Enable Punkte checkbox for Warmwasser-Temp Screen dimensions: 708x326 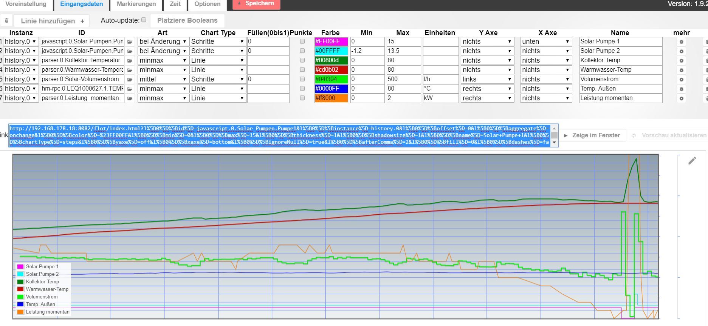coord(302,69)
